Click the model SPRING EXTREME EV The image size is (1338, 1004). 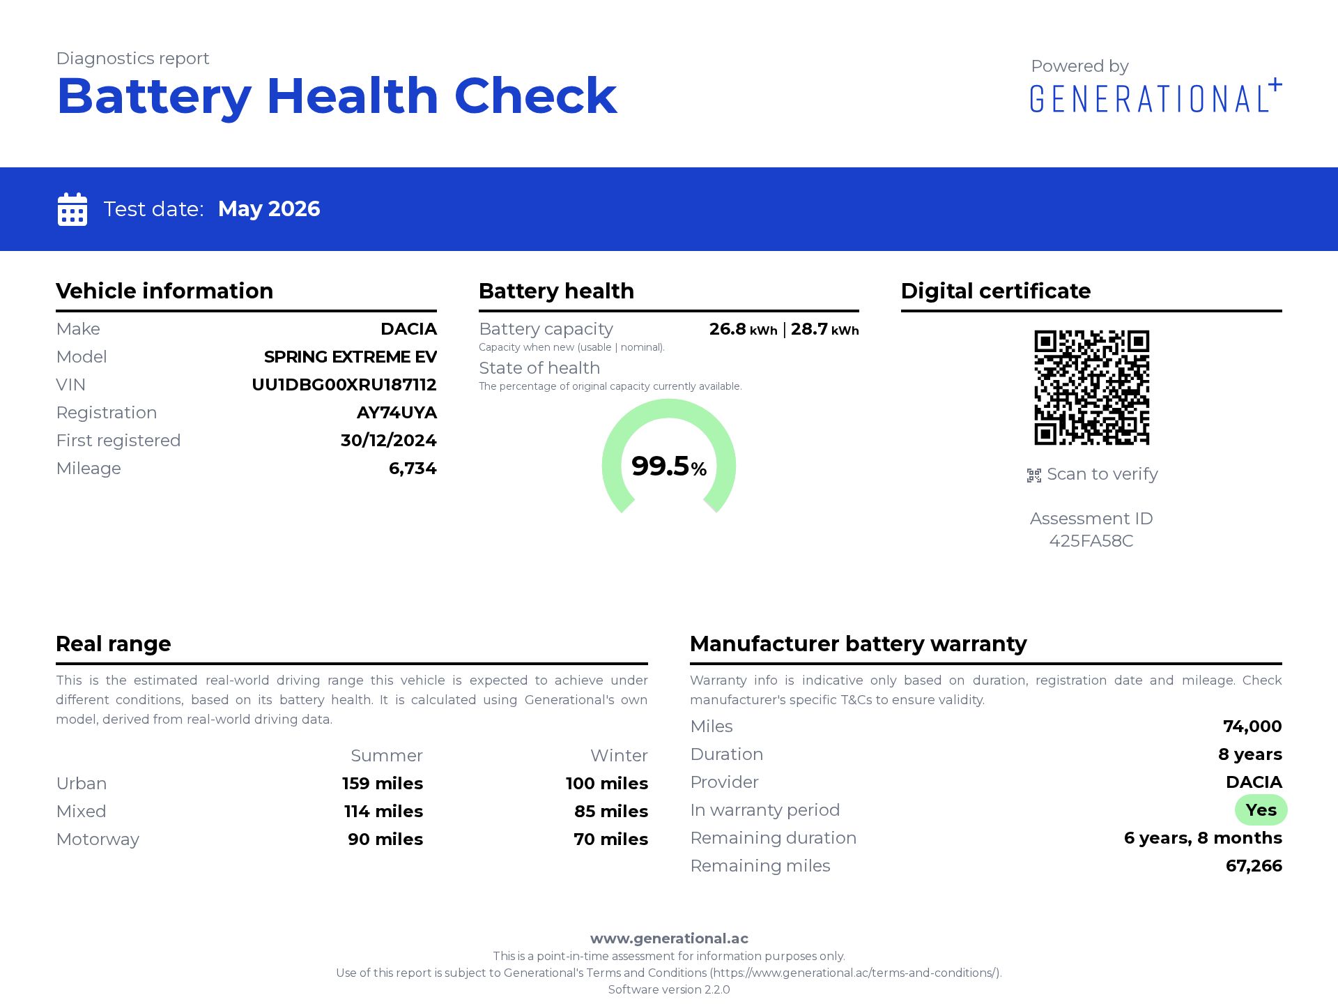tap(351, 357)
